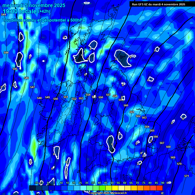Select the 550 contour label
Screen dimensions: 195x195
(x=56, y=99)
